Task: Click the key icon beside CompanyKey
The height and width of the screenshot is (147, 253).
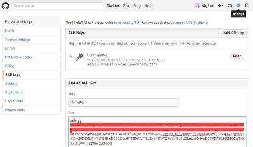Action: (79, 57)
